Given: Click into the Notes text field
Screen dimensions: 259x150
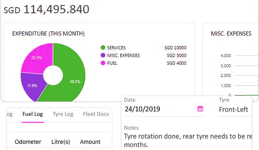Looking at the screenshot, I should (x=189, y=140).
